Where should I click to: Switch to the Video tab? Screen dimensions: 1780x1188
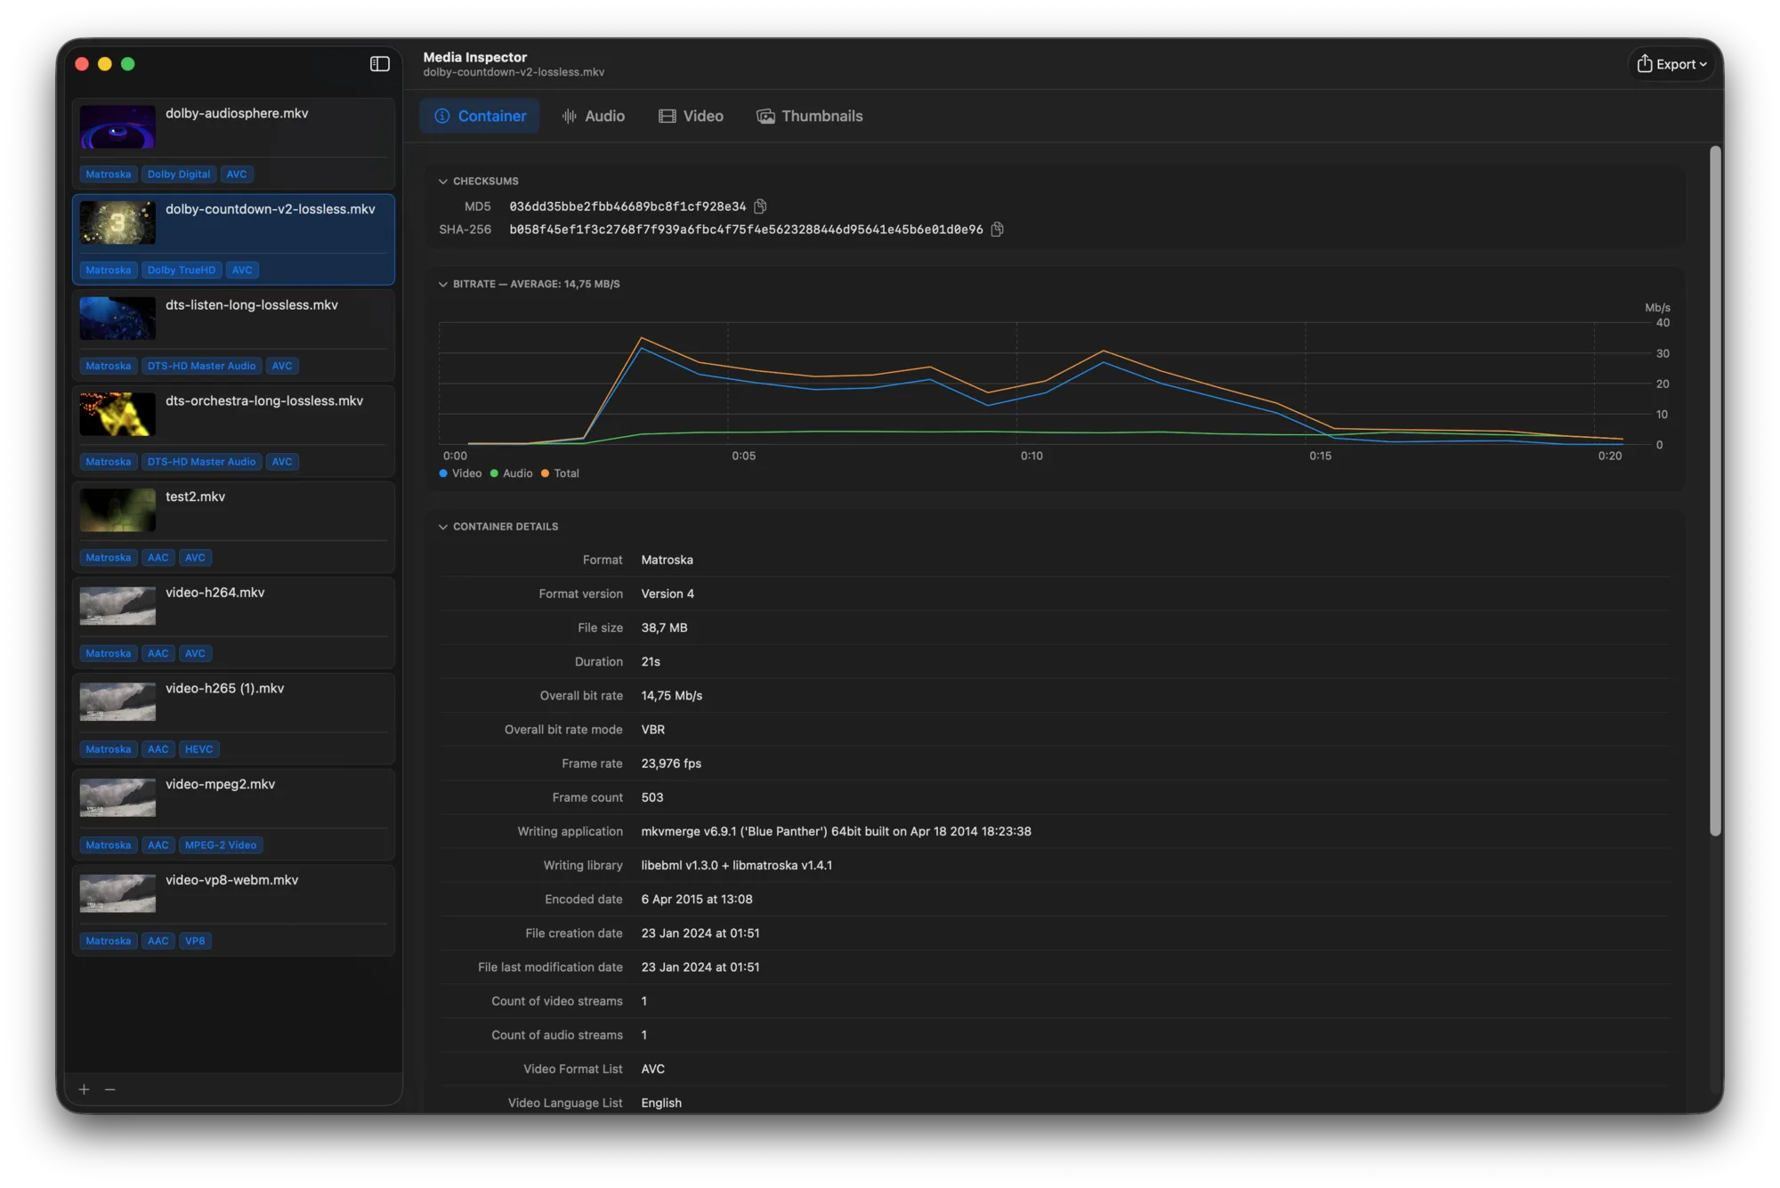tap(692, 117)
